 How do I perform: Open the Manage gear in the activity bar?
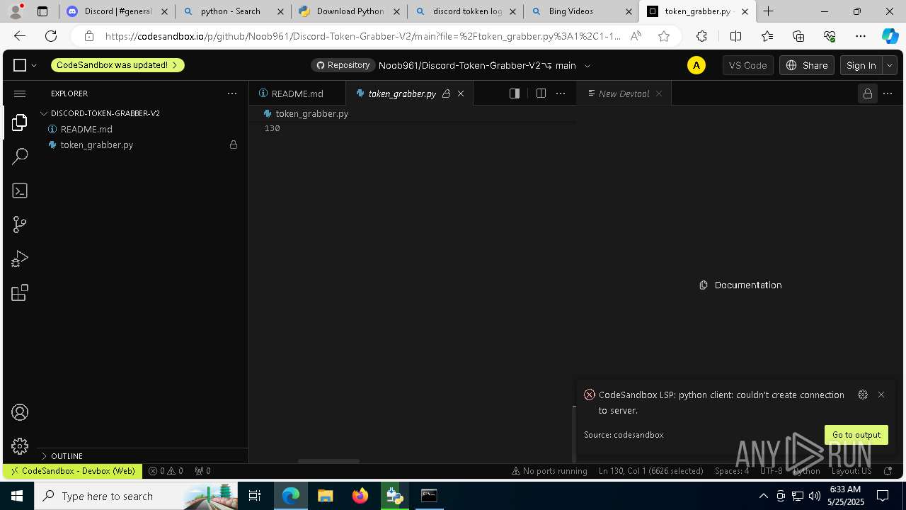point(20,446)
